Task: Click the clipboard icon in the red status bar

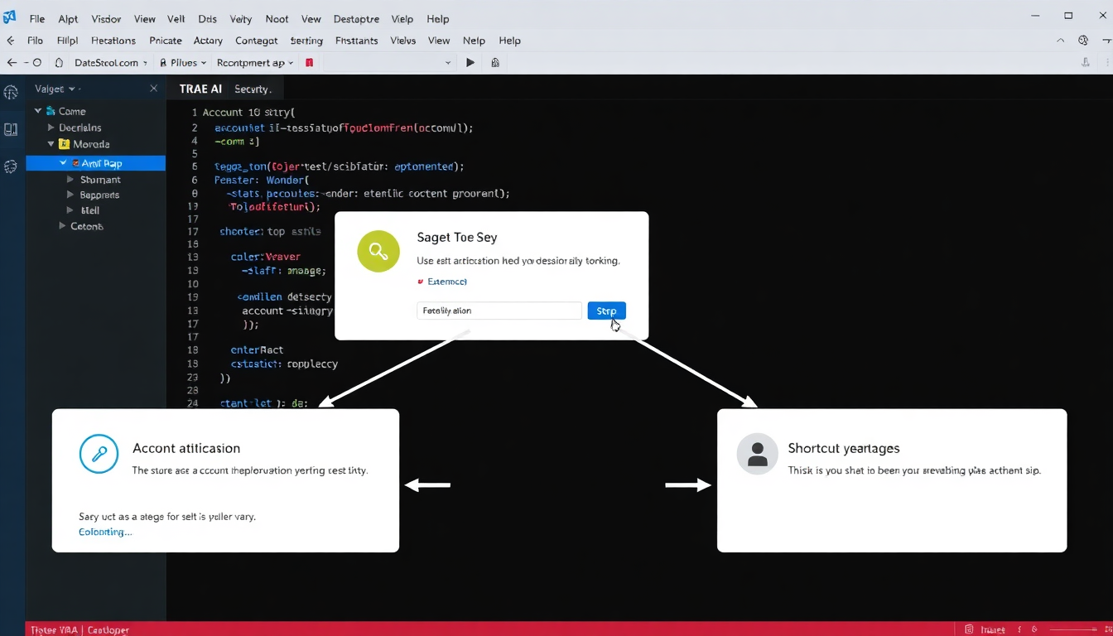Action: pos(970,629)
